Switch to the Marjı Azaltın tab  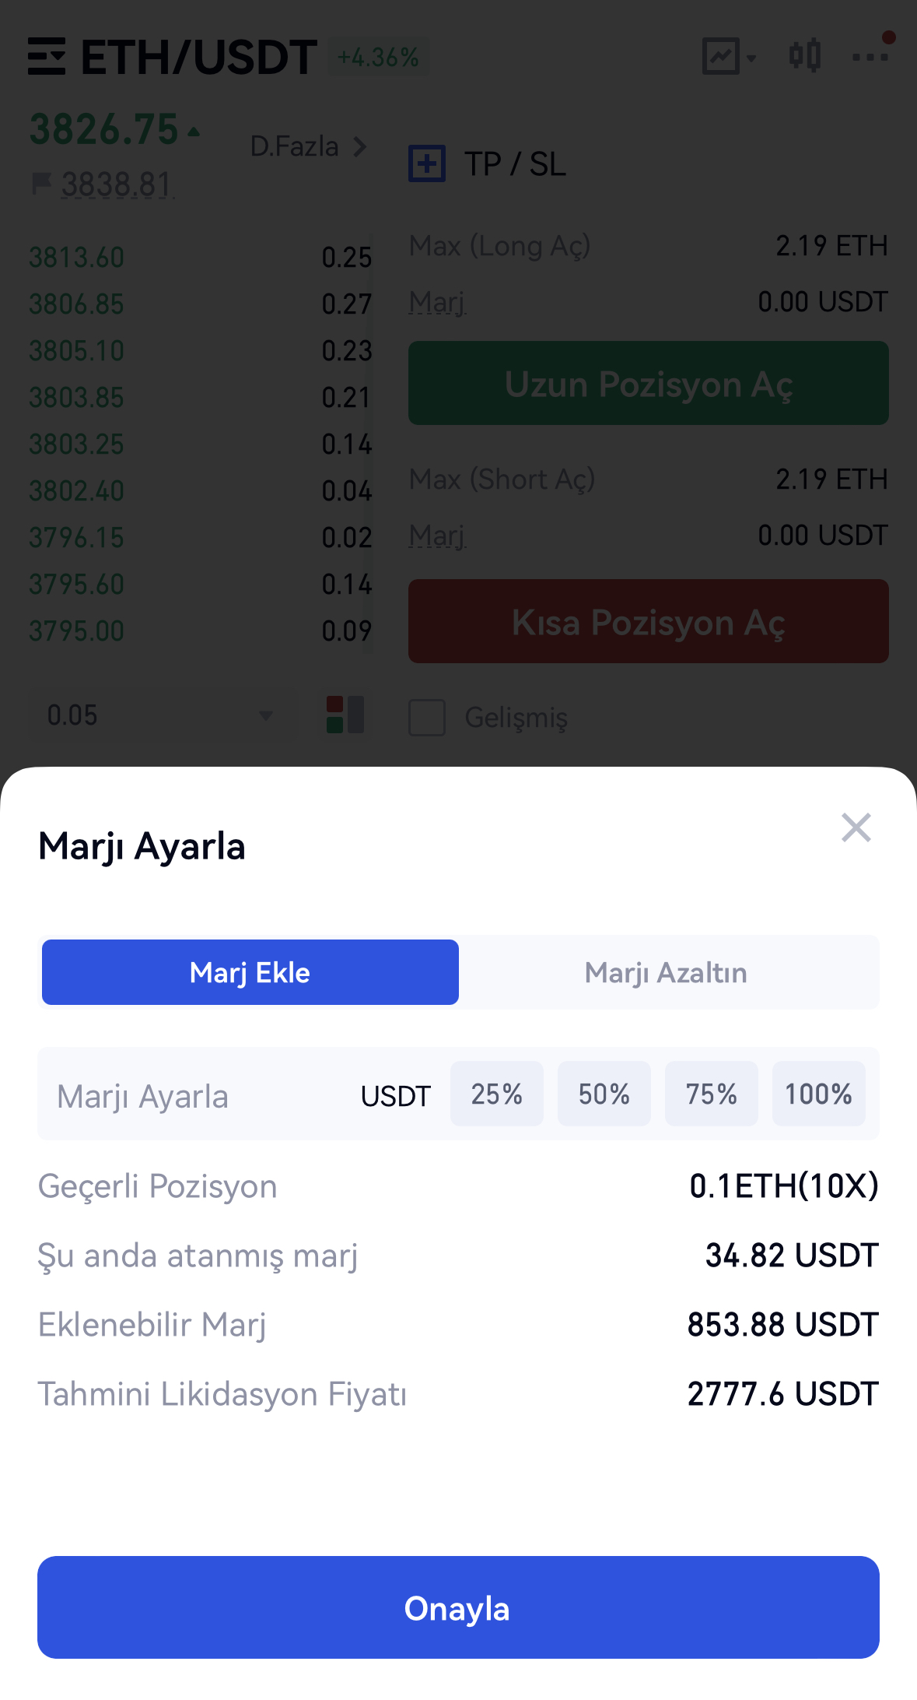(x=666, y=972)
